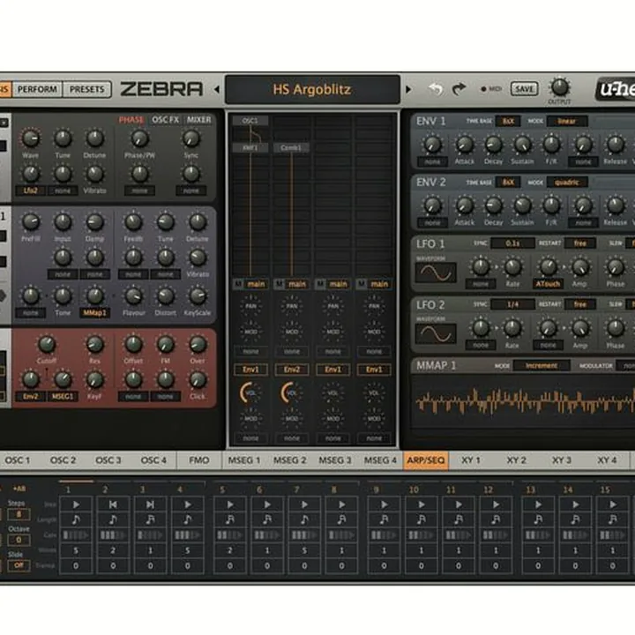Viewport: 635px width, 635px height.
Task: Open the OSC FX tab
Action: [x=165, y=120]
